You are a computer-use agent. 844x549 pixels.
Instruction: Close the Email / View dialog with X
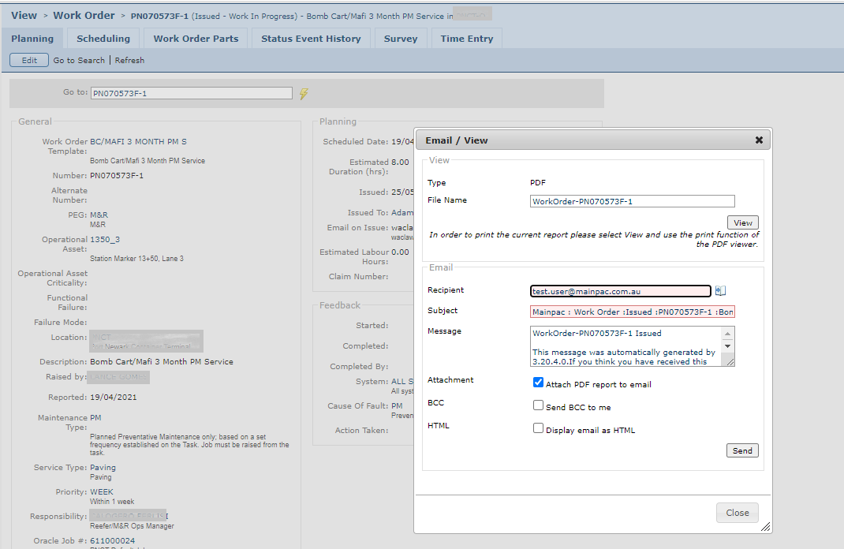point(759,140)
